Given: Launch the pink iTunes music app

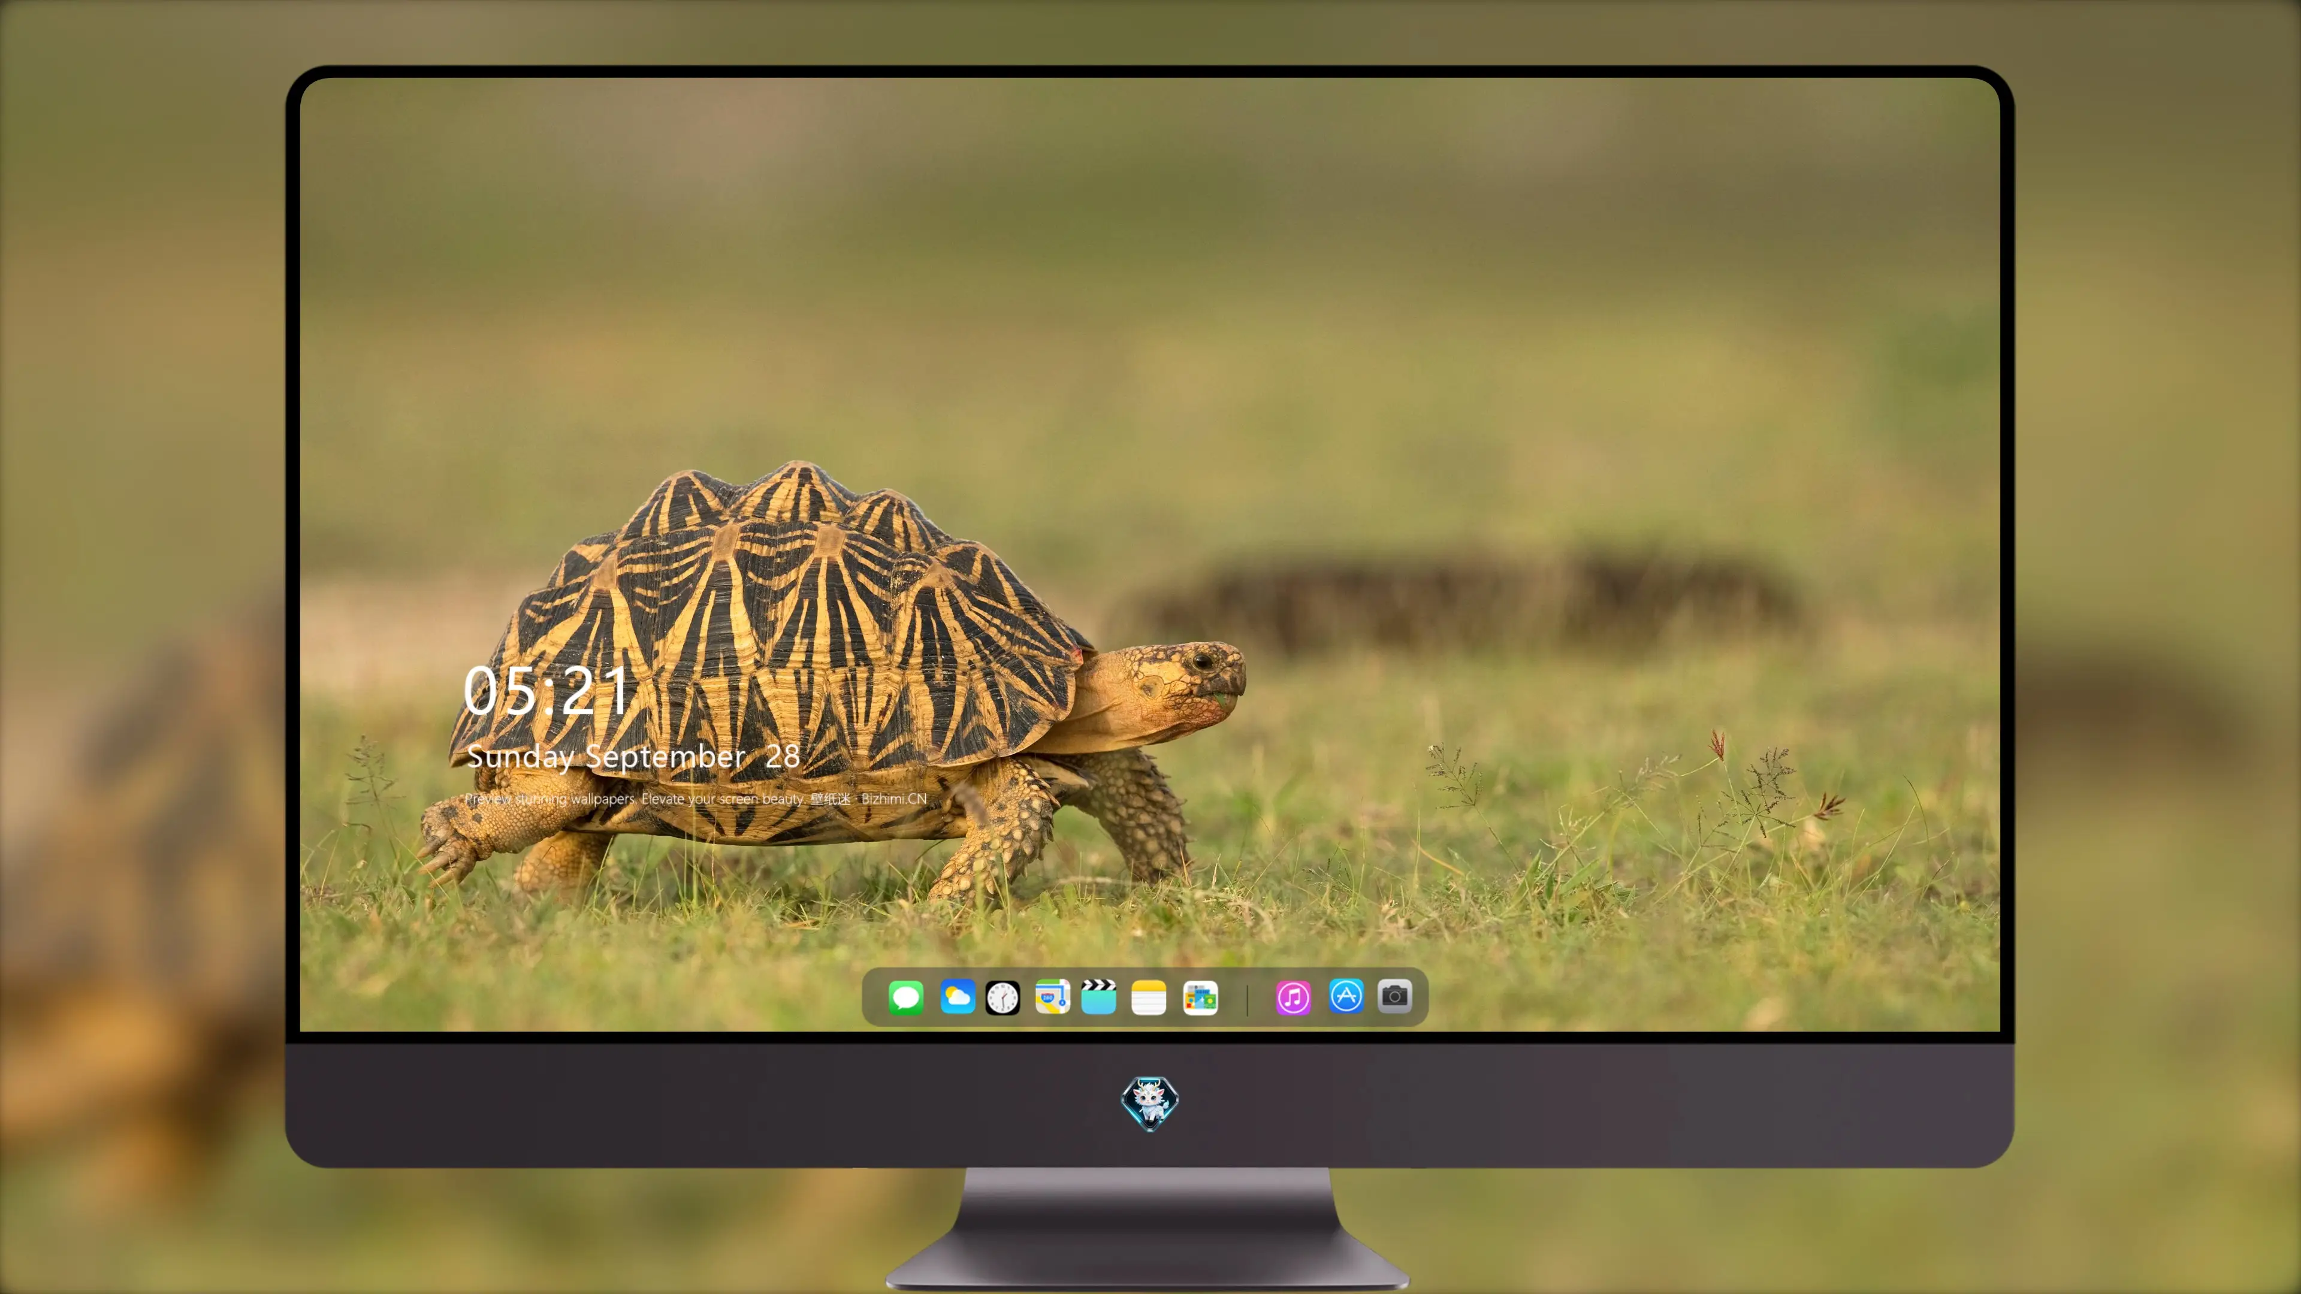Looking at the screenshot, I should coord(1294,997).
